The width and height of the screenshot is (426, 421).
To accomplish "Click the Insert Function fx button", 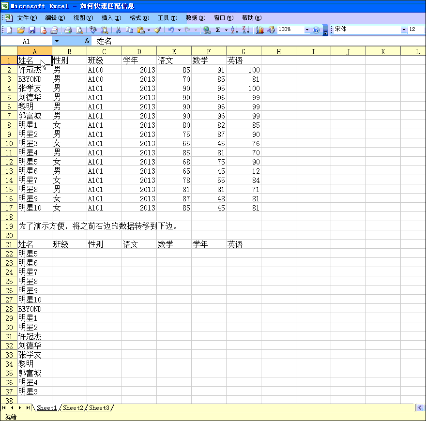I will pos(87,42).
